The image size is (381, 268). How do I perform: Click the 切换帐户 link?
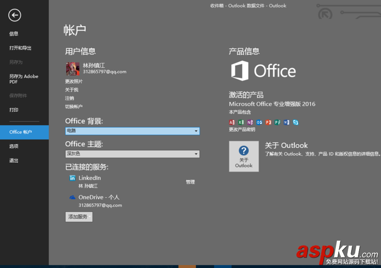pyautogui.click(x=74, y=106)
